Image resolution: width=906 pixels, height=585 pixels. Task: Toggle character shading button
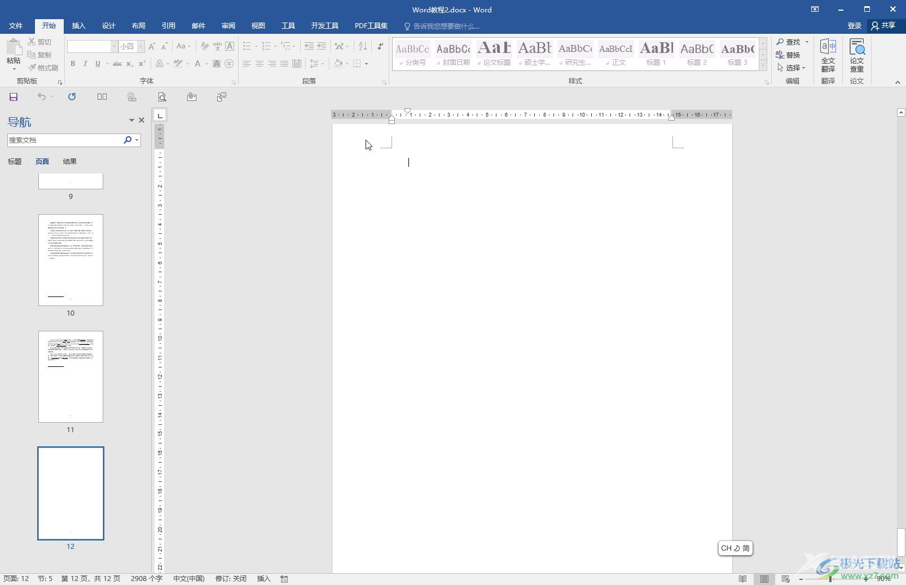click(217, 64)
